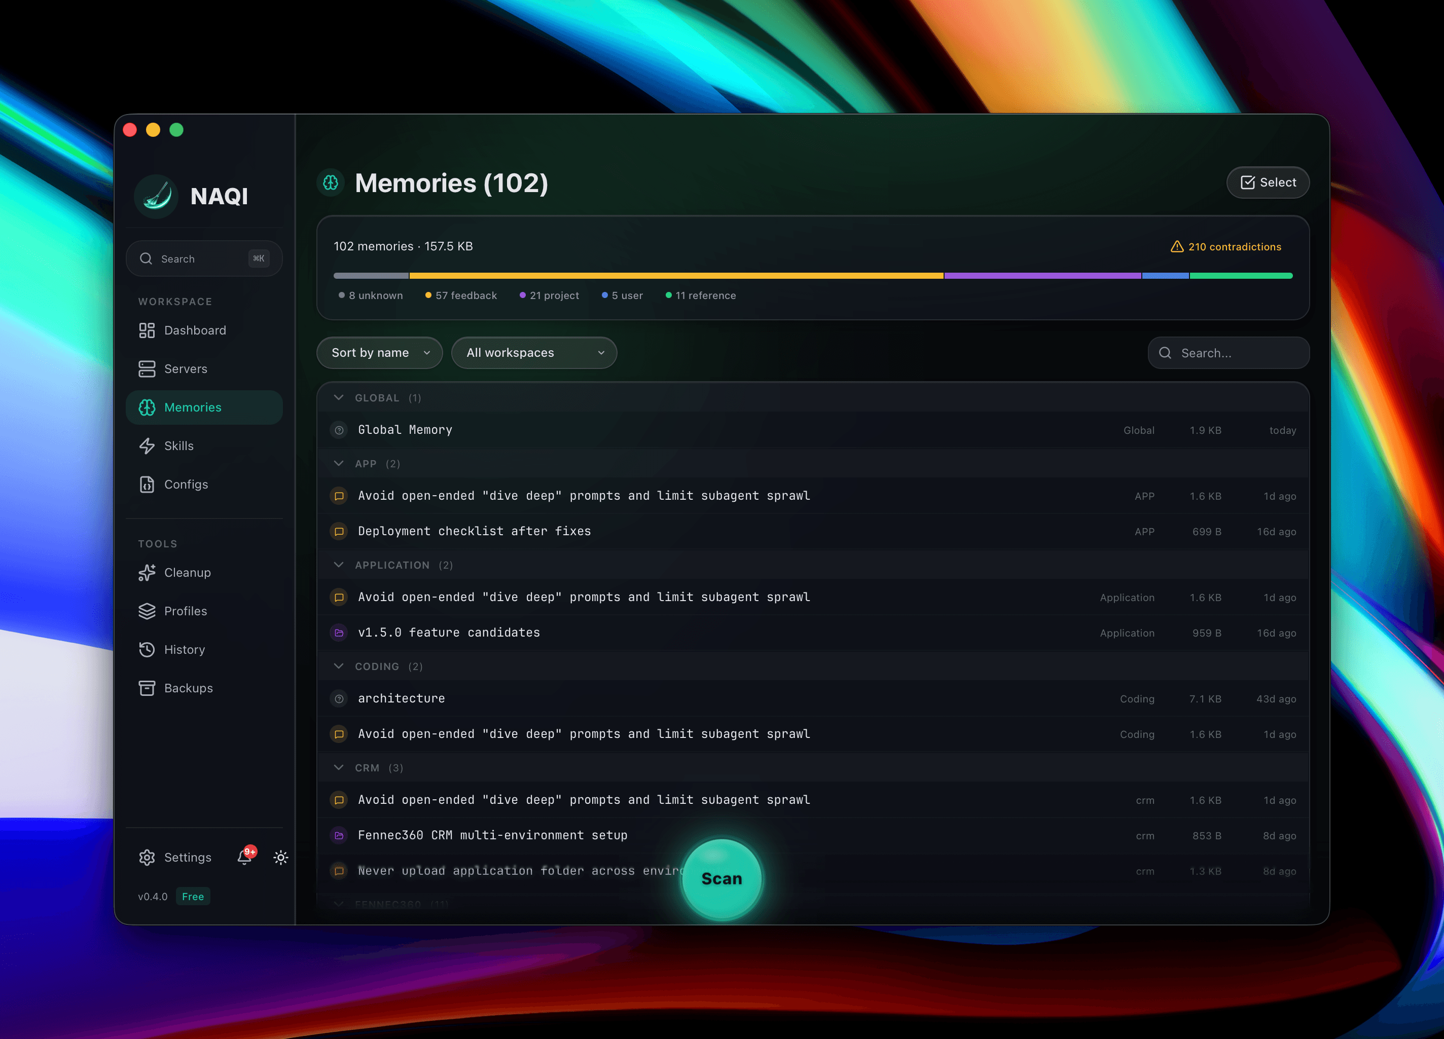This screenshot has height=1039, width=1444.
Task: Launch the Cleanup sparkle tool
Action: [x=147, y=573]
